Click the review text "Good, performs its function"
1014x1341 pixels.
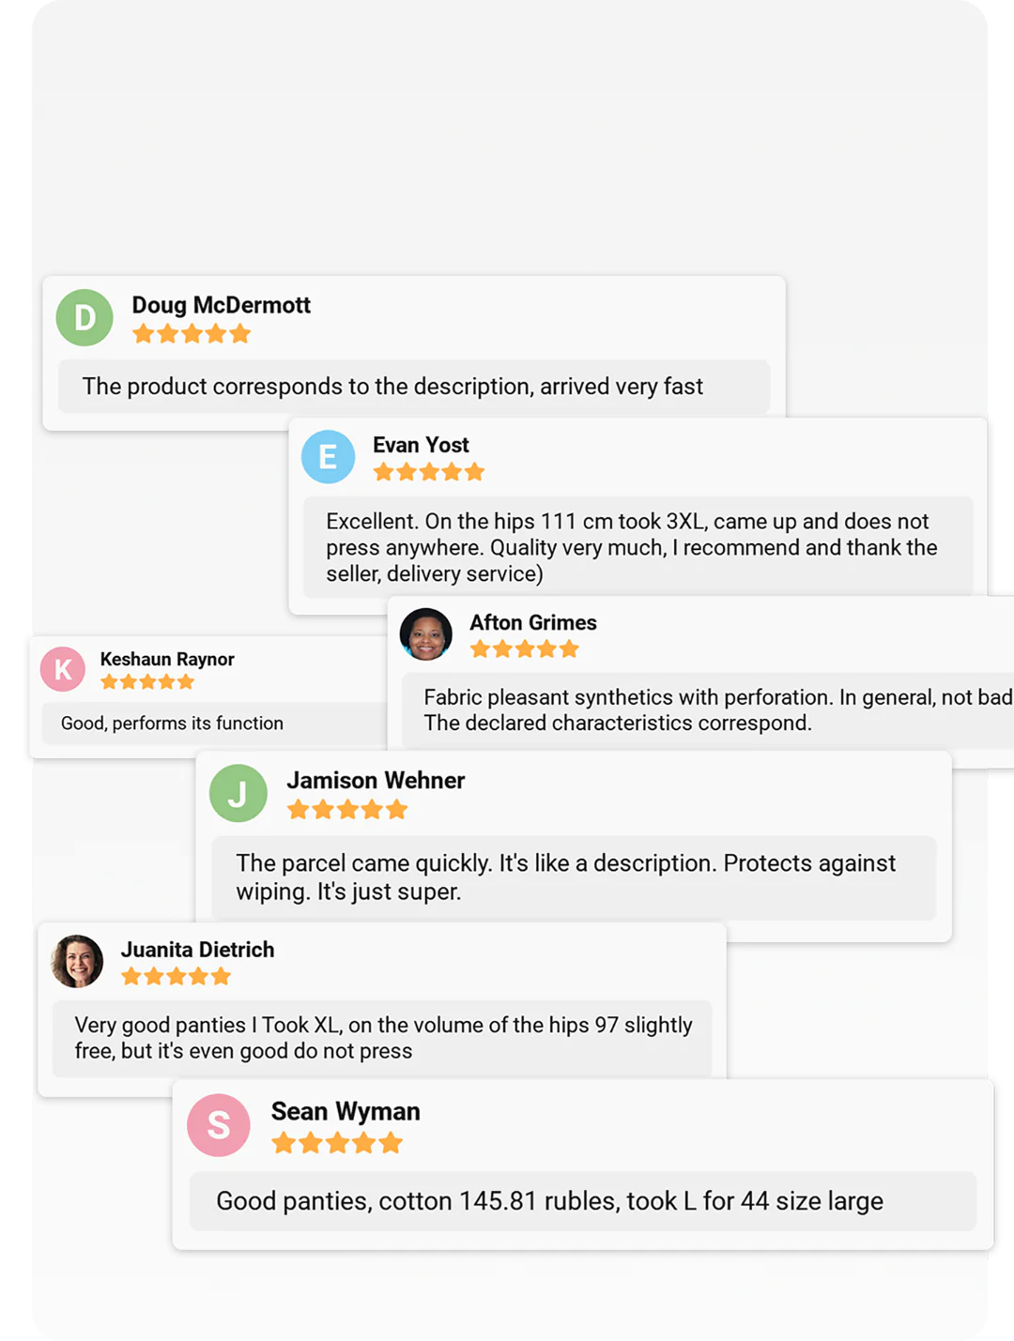pyautogui.click(x=172, y=724)
